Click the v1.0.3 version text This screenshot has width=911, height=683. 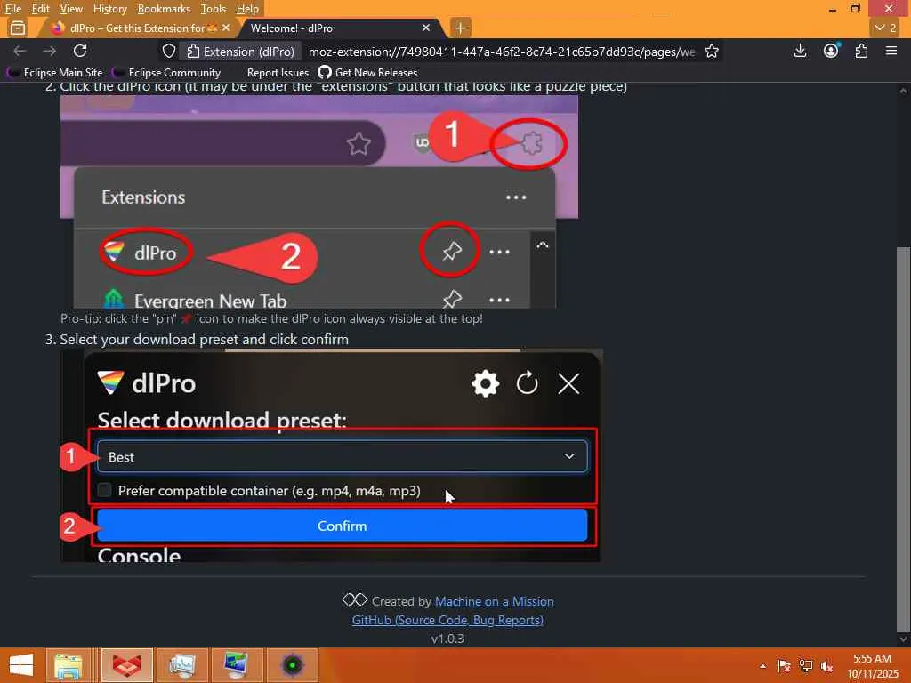click(x=447, y=639)
